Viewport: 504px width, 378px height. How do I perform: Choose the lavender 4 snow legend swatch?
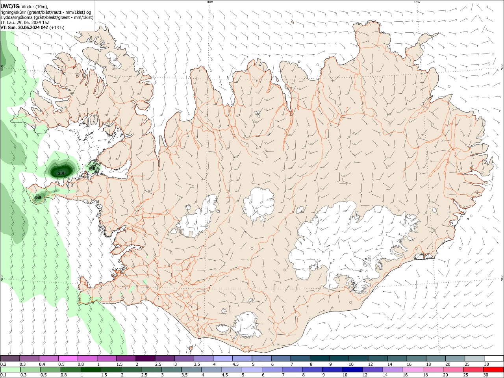223,359
